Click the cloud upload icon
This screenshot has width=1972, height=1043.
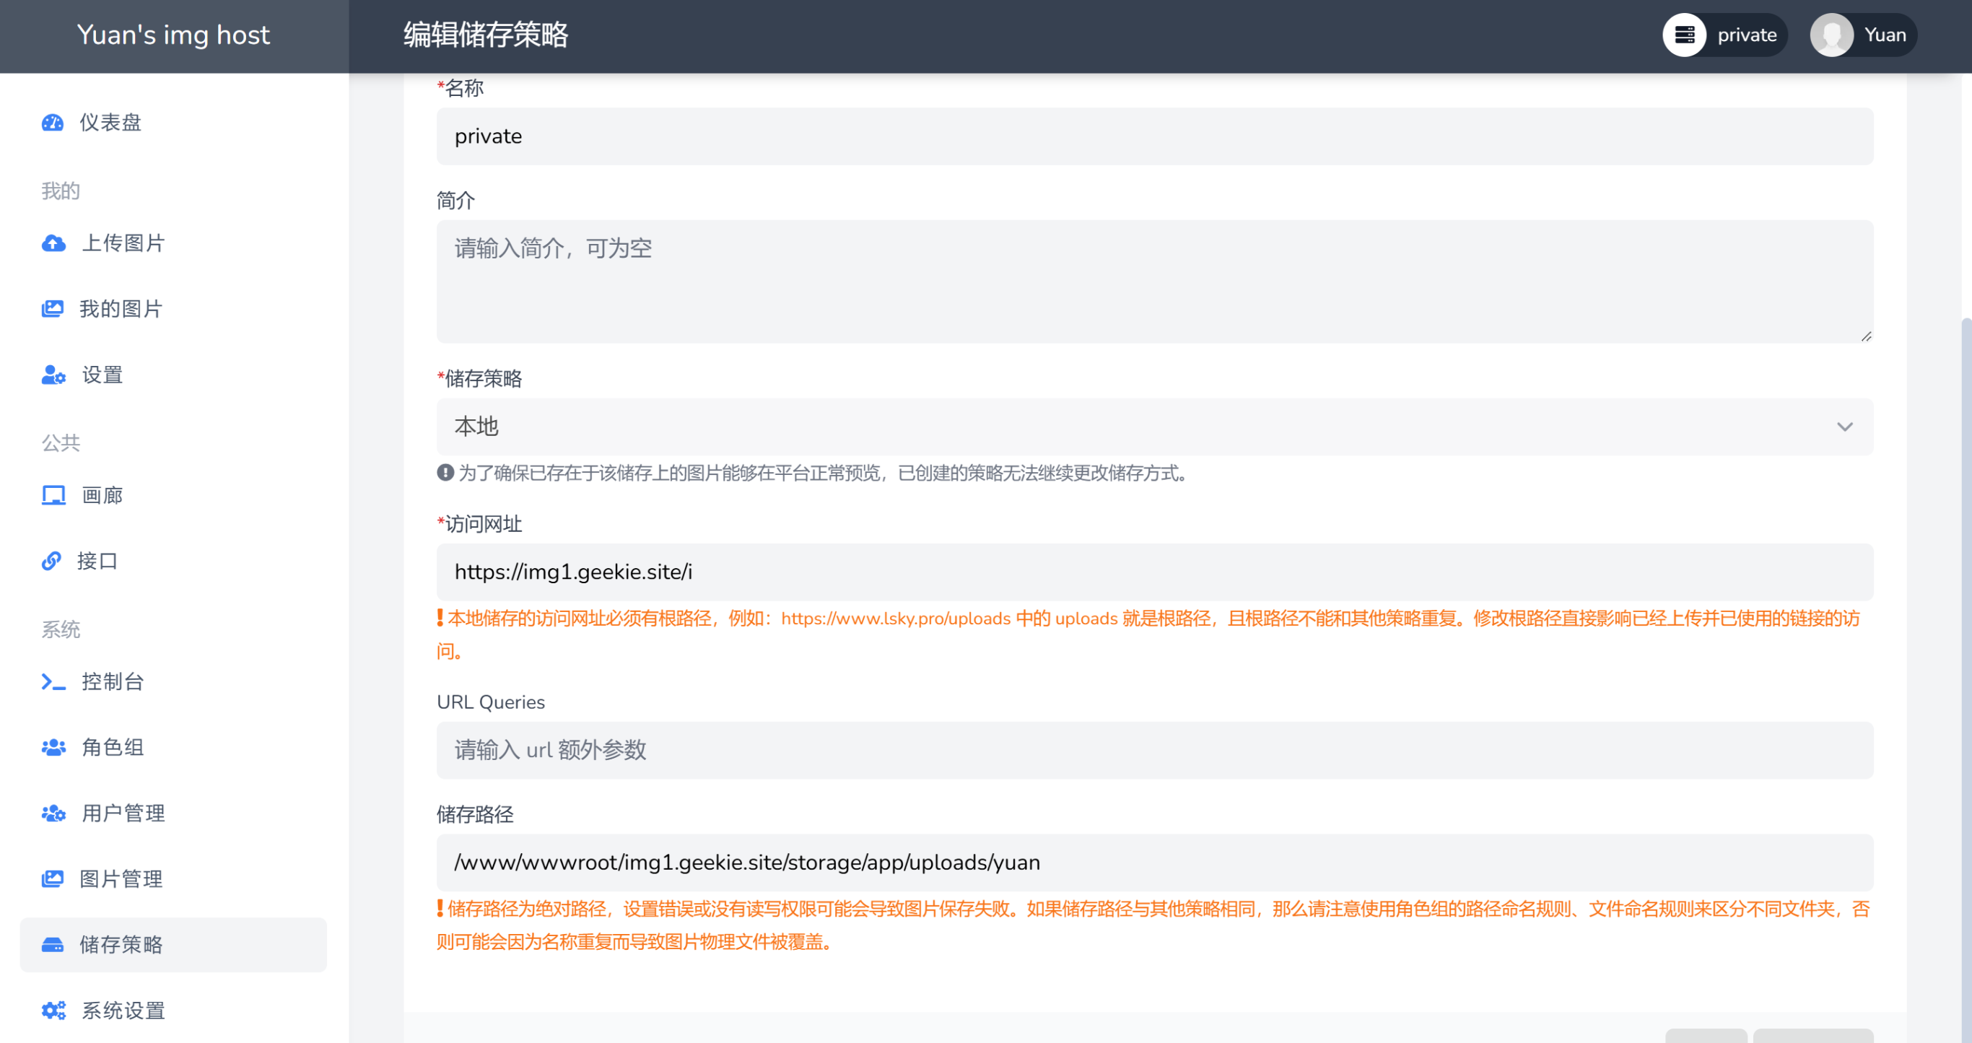coord(53,243)
